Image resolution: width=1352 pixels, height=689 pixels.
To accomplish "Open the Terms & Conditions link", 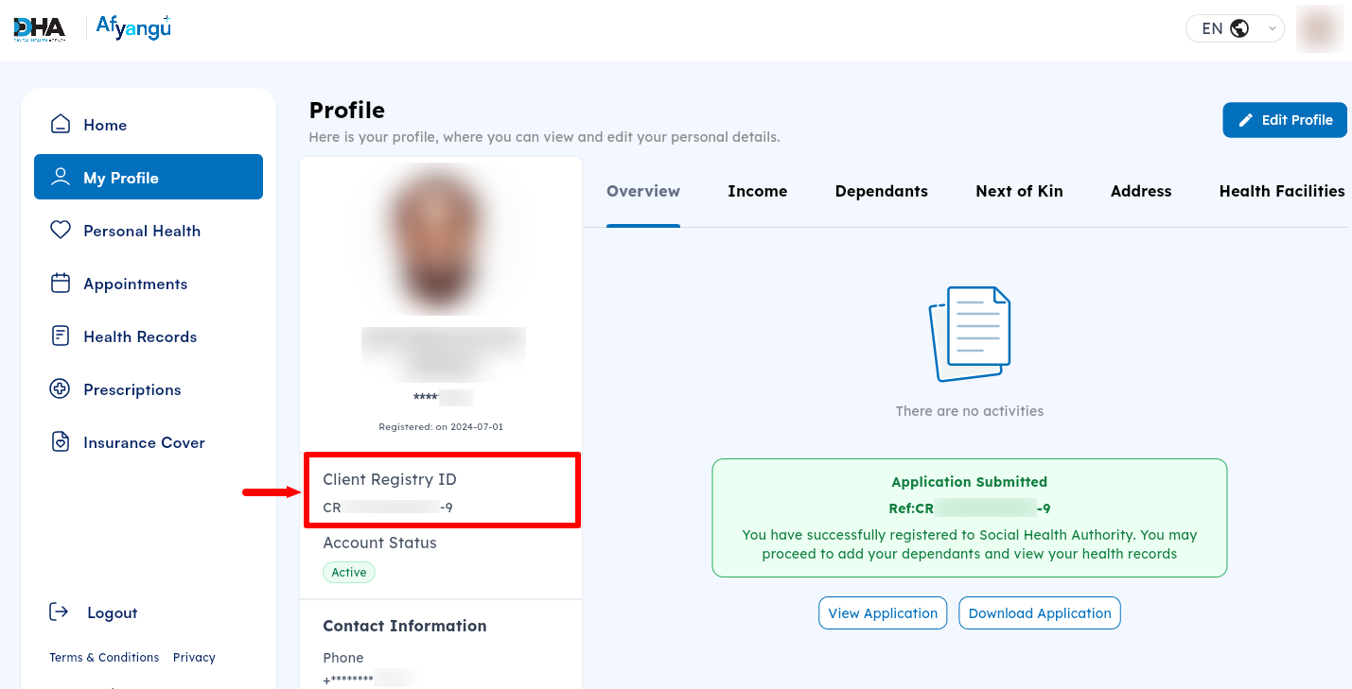I will pos(104,657).
